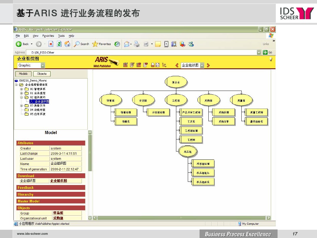317x238 pixels.
Task: Open the Graphic view dropdown
Action: click(x=43, y=65)
